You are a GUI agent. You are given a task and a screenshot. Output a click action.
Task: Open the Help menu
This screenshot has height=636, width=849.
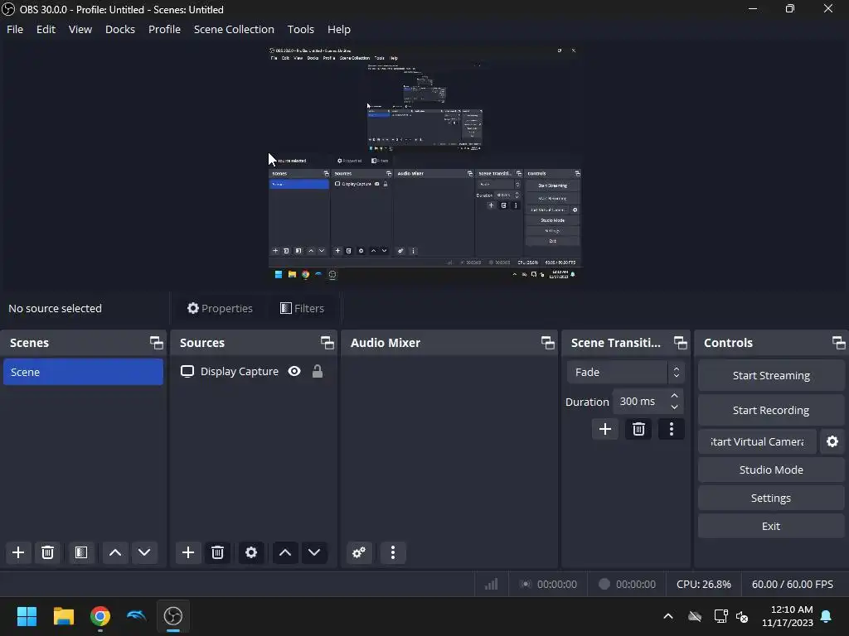tap(339, 29)
